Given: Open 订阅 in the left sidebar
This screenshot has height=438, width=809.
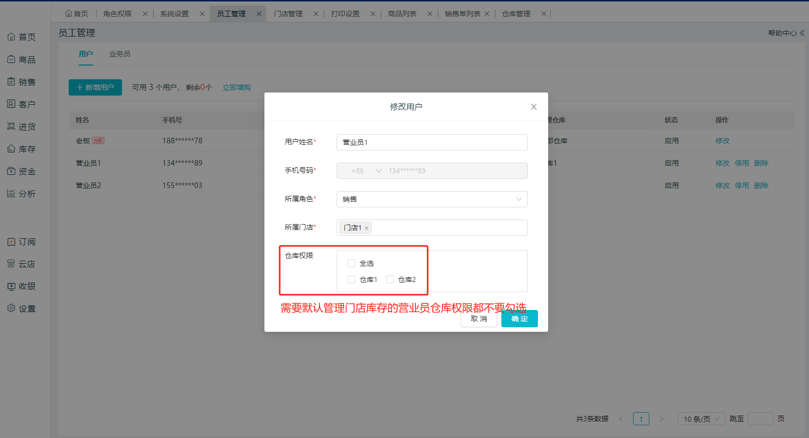Looking at the screenshot, I should [21, 242].
